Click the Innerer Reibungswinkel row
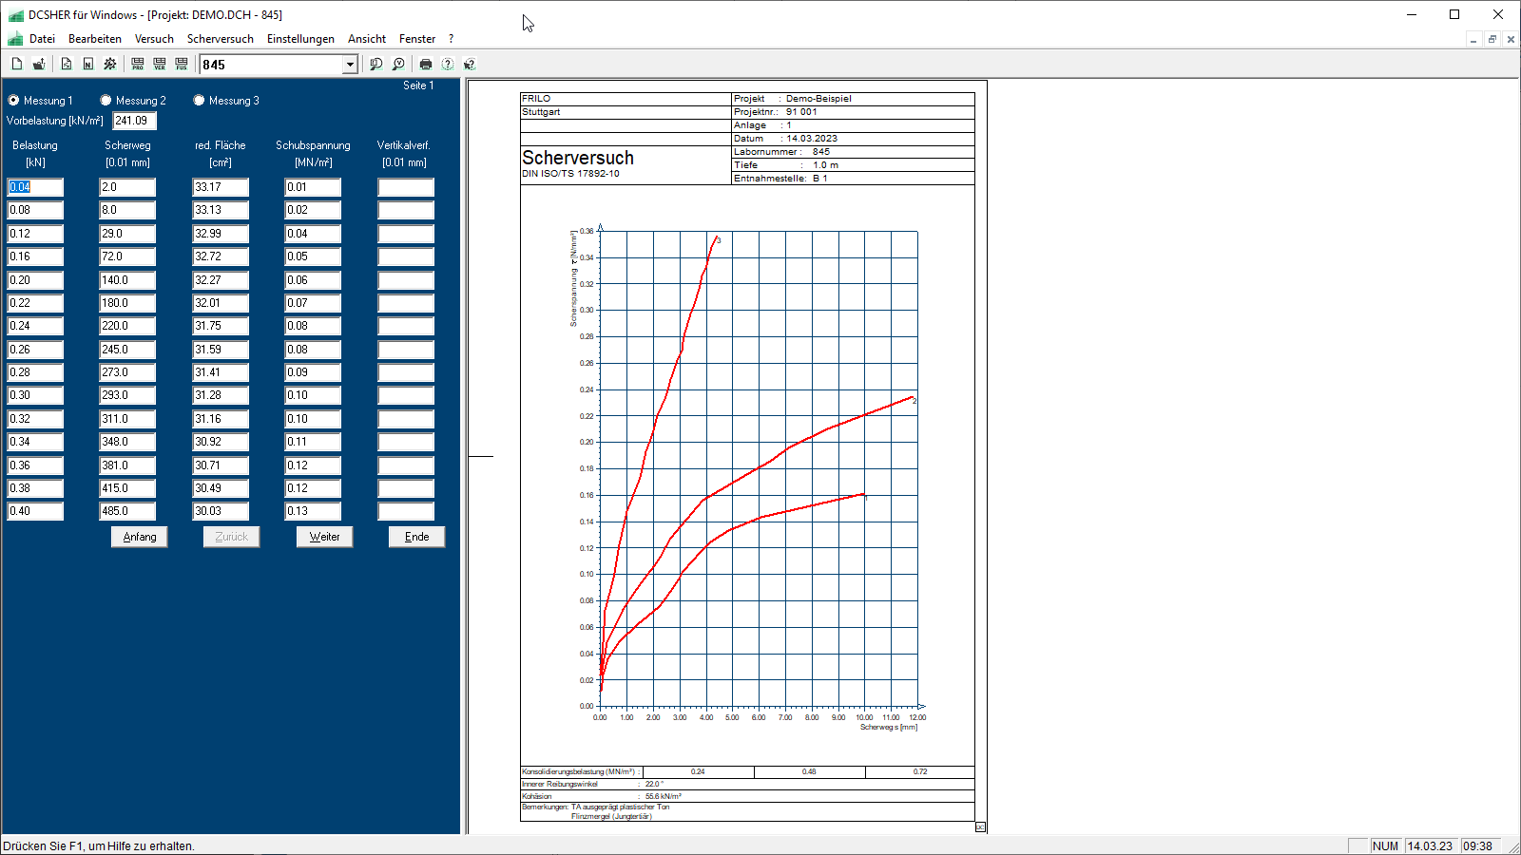Viewport: 1521px width, 855px height. pos(747,784)
